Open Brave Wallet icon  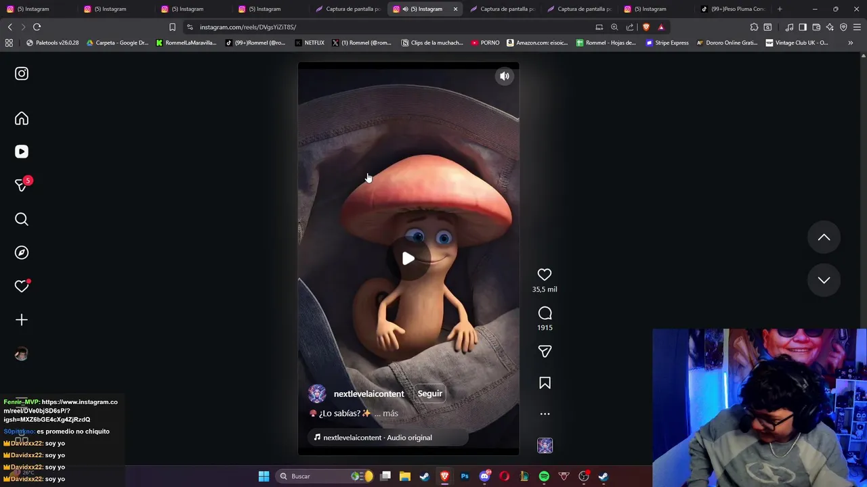point(816,27)
